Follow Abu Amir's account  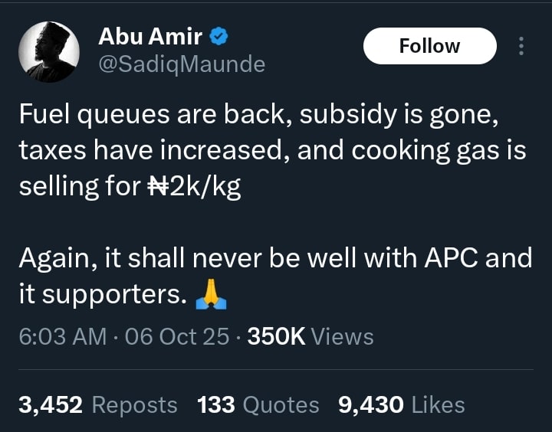click(x=429, y=46)
